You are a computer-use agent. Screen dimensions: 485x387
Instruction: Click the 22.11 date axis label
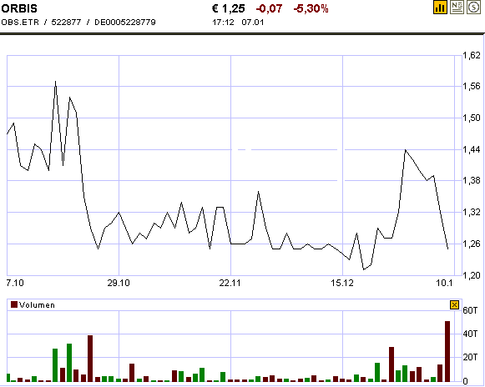[230, 283]
